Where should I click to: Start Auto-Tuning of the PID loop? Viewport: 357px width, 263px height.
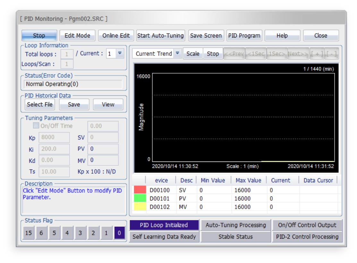tap(160, 36)
